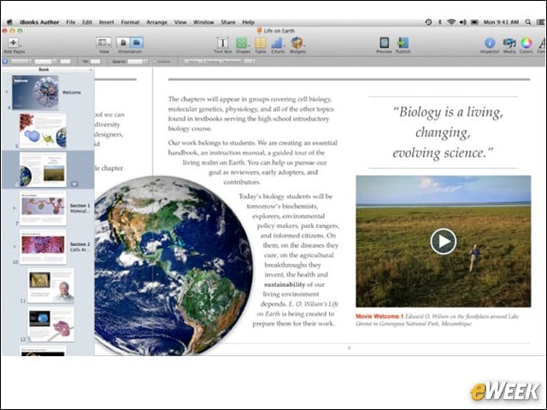Click the Movie Welcome.1 caption label
The width and height of the screenshot is (547, 410).
(x=379, y=316)
